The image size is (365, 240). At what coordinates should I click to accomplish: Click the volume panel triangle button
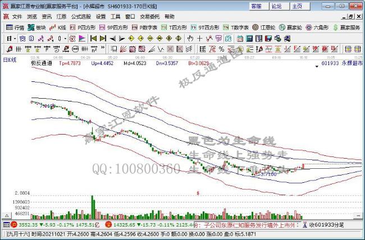7,216
